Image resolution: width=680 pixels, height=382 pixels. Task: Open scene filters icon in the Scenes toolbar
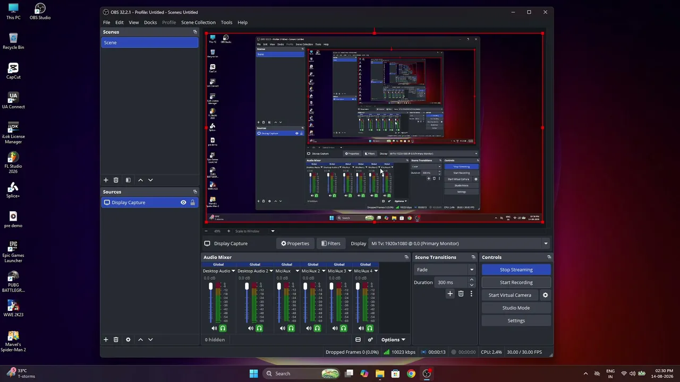pos(128,180)
